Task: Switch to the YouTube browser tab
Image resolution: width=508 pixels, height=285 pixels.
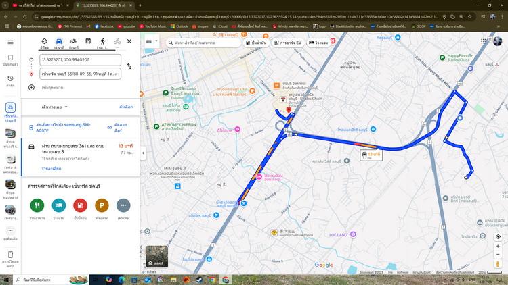Action: 41,5
